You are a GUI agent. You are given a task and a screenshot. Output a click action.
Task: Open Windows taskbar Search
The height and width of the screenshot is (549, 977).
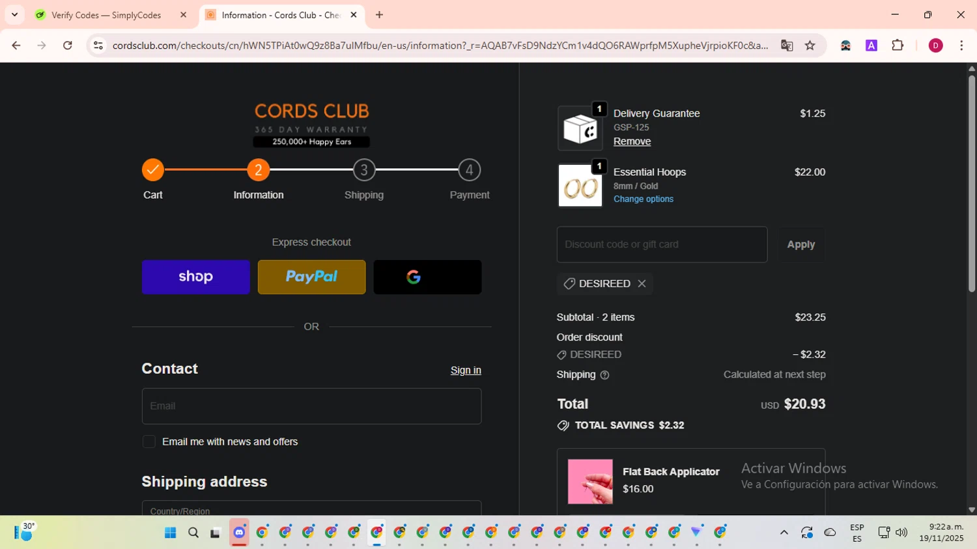pyautogui.click(x=193, y=533)
